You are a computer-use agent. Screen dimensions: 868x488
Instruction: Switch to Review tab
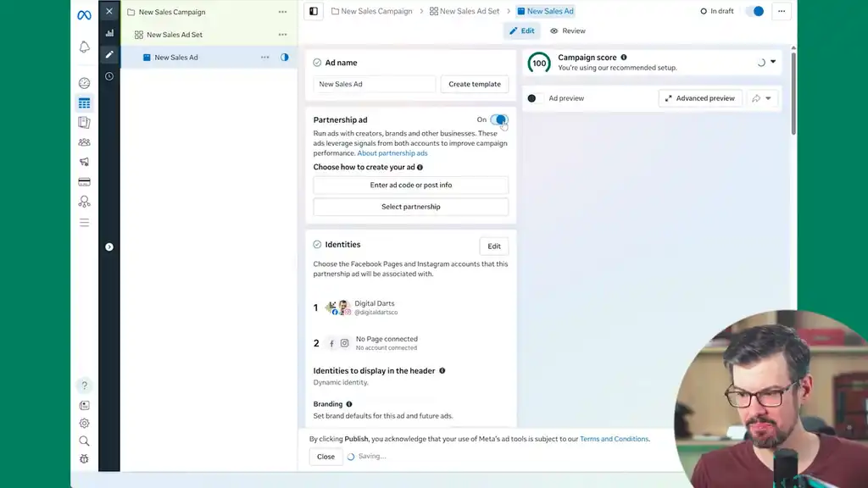coord(568,31)
